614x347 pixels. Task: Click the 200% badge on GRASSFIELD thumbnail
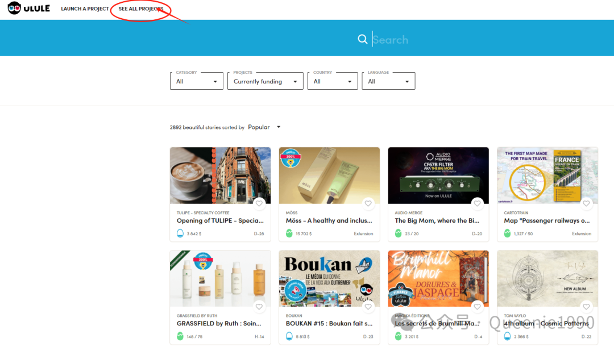tap(203, 261)
